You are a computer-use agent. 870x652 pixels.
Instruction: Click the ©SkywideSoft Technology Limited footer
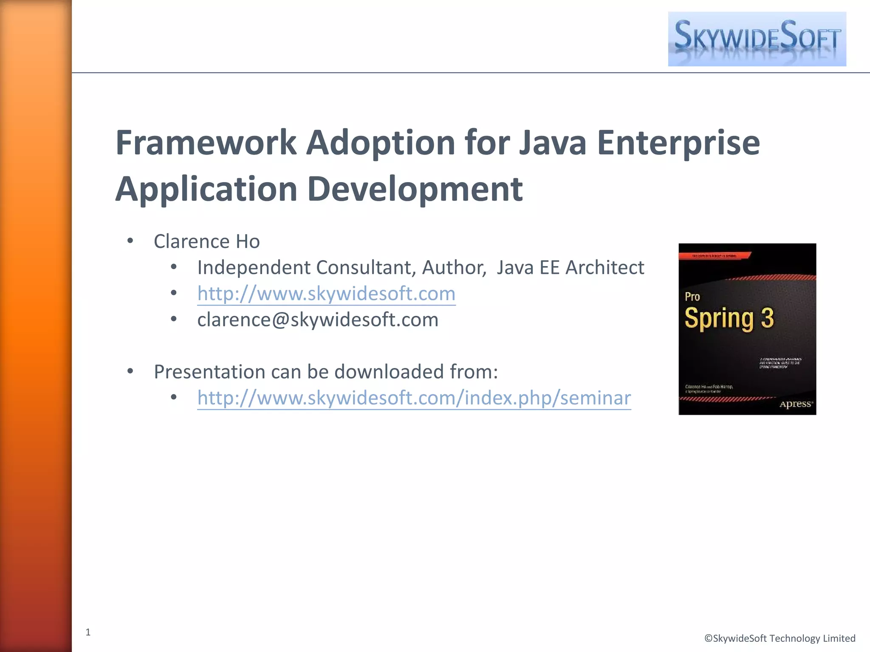(x=780, y=638)
